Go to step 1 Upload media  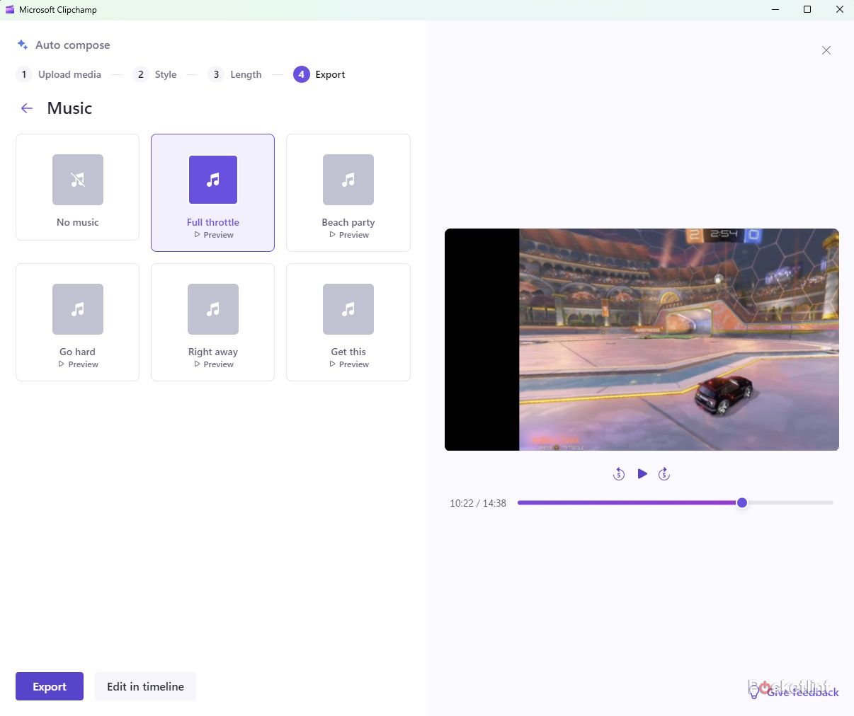coord(59,74)
